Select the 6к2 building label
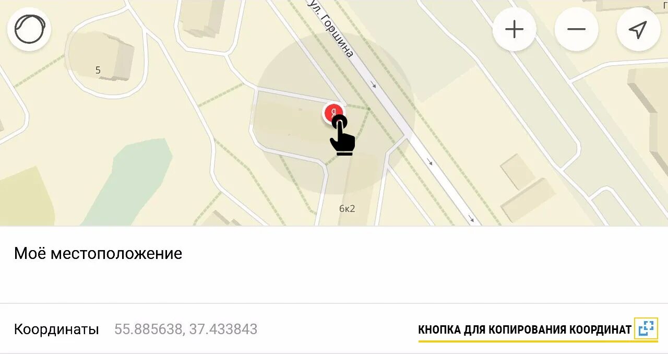 click(x=347, y=209)
